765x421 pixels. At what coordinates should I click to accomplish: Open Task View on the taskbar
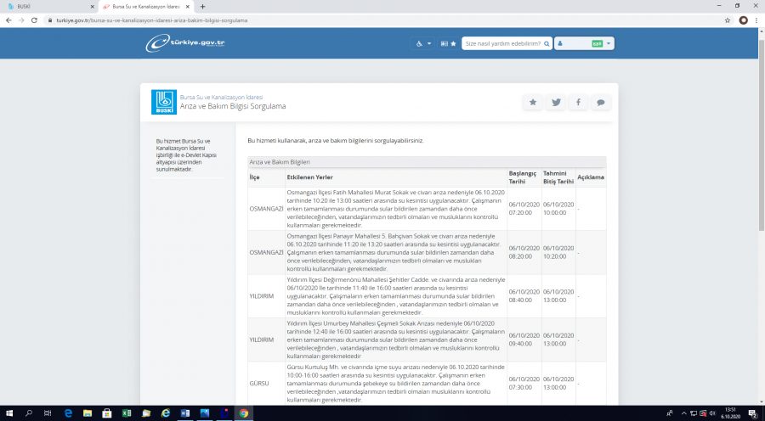(48, 413)
